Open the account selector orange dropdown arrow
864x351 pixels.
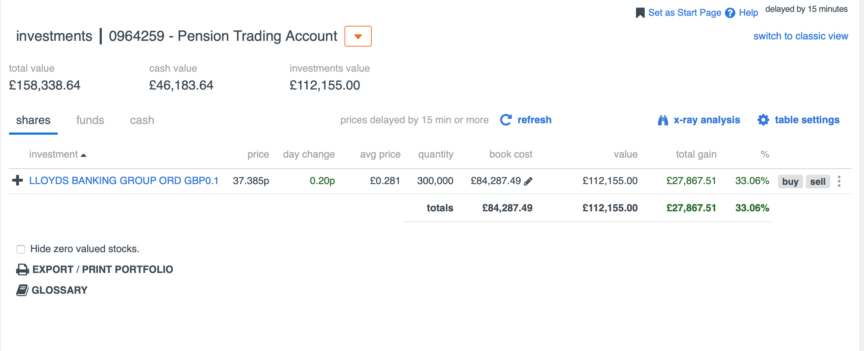(358, 36)
